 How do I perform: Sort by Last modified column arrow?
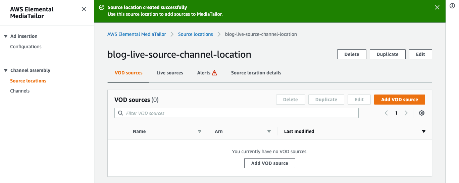423,131
